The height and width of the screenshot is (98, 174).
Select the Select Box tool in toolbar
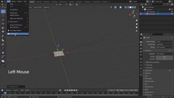click(3, 11)
